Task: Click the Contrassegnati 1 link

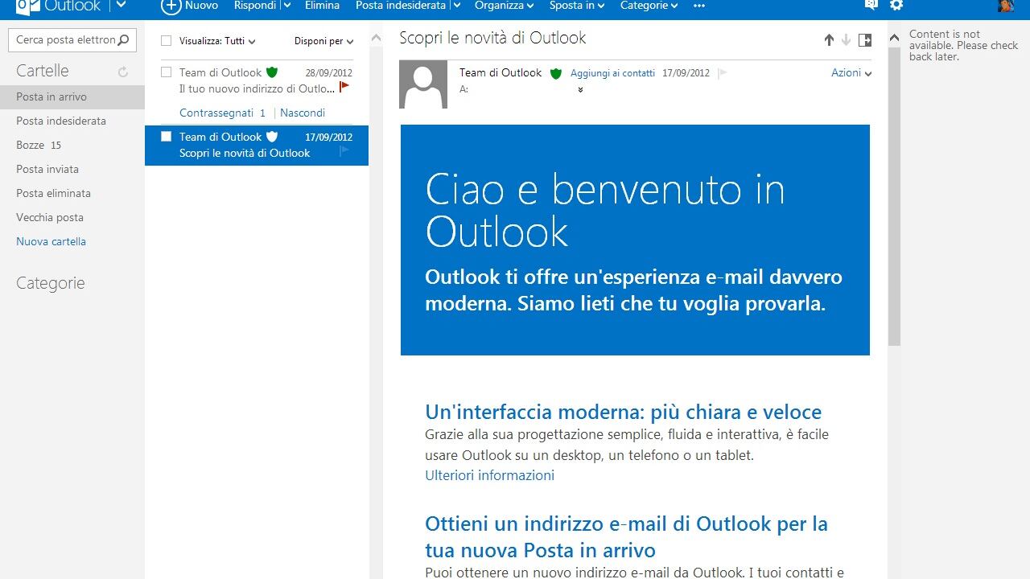Action: tap(222, 113)
